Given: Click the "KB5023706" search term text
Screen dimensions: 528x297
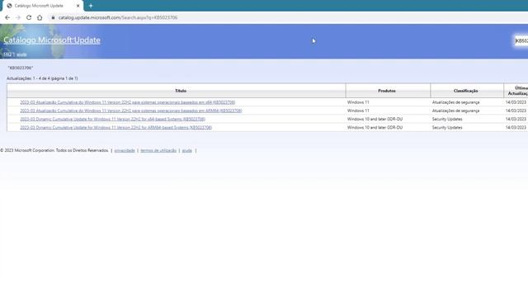Looking at the screenshot, I should tap(20, 68).
